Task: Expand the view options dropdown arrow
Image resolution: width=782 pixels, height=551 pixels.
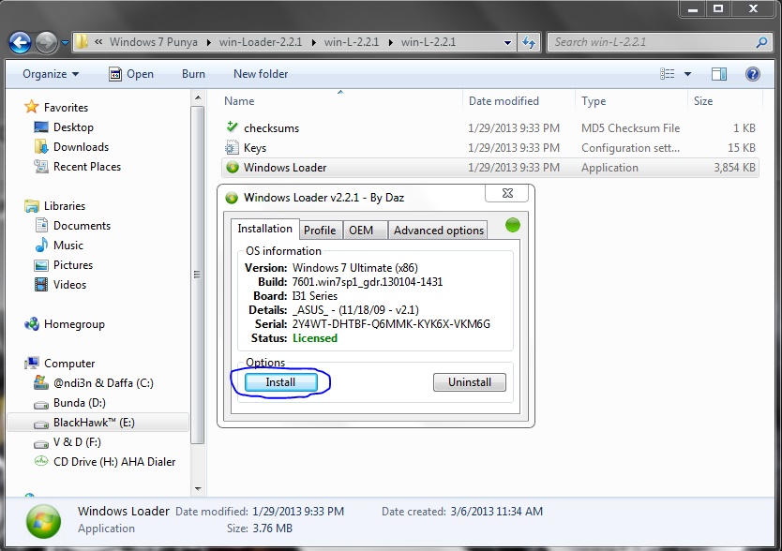Action: 687,74
